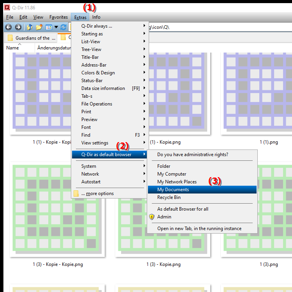
Task: Choose Folder in the submenu
Action: [x=202, y=166]
